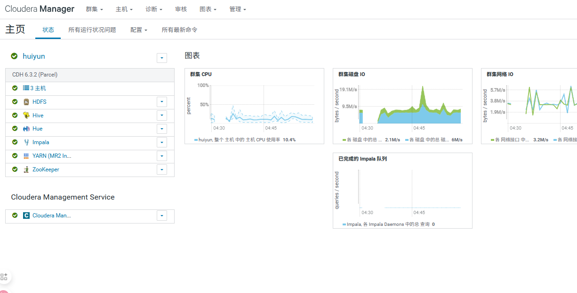Open the 已完成的 Impala 队列 chart title

tap(363, 159)
